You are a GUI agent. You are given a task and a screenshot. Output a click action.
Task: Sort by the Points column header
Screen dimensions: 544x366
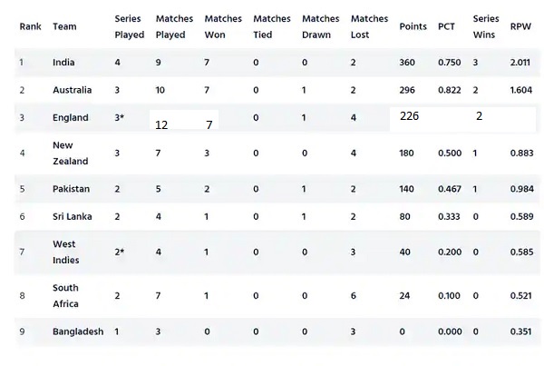pyautogui.click(x=413, y=26)
